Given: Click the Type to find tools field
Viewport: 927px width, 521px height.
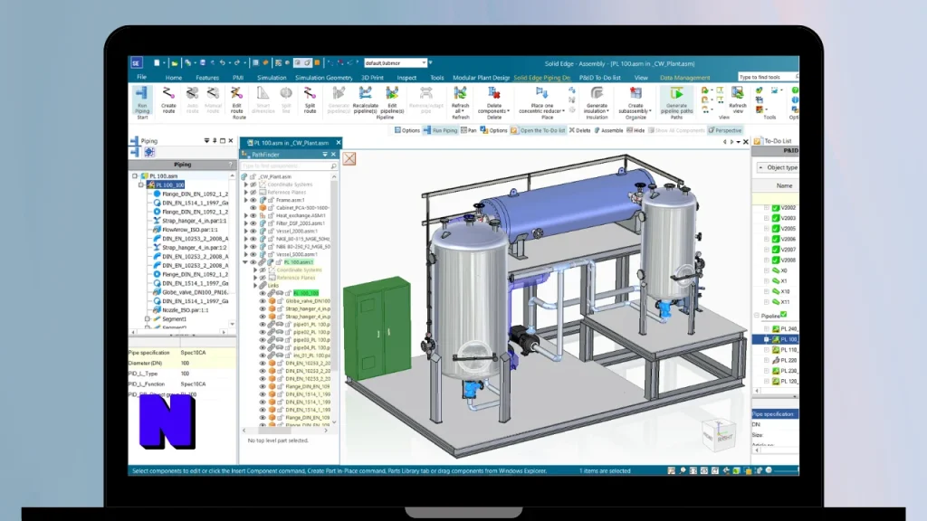Looking at the screenshot, I should [x=767, y=77].
